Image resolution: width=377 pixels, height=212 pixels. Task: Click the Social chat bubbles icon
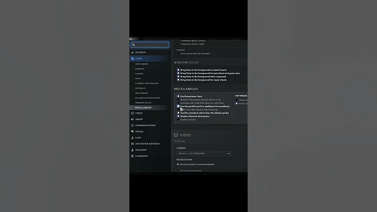point(132,132)
